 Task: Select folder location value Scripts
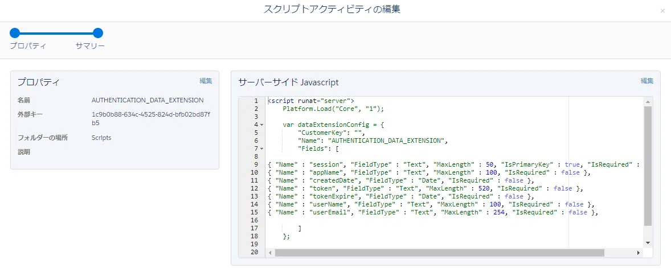pos(101,138)
